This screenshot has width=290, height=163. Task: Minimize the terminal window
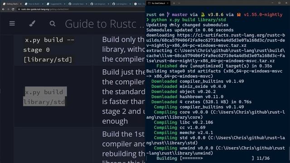pos(272,3)
